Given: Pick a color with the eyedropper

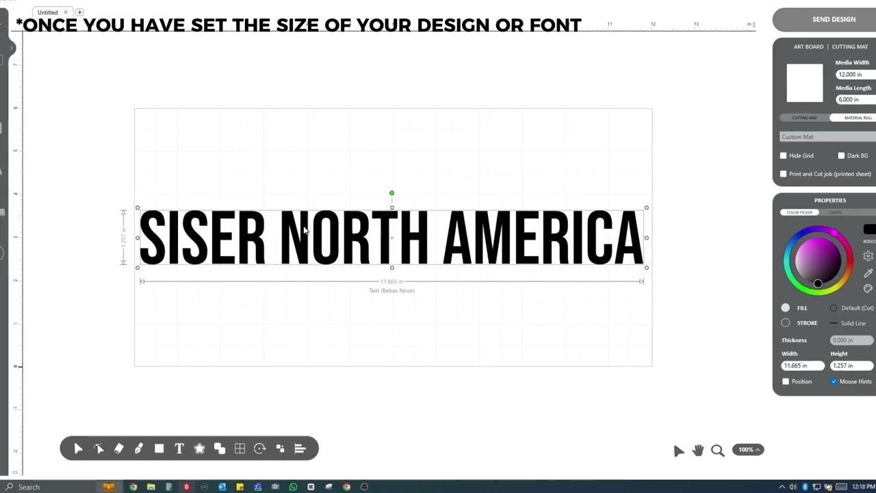Looking at the screenshot, I should pos(868,273).
